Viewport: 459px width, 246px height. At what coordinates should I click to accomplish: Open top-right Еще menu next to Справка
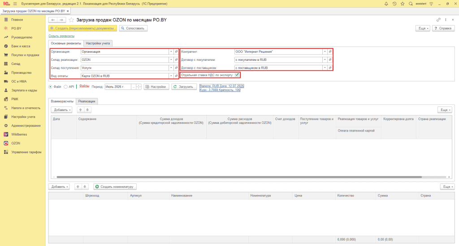(x=423, y=28)
